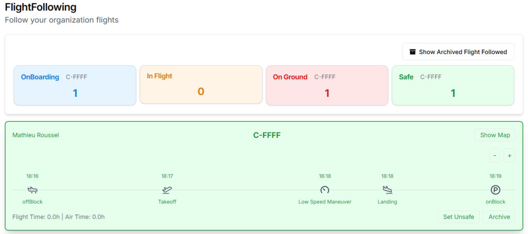
Task: Zoom in timeline with plus button
Action: coord(509,155)
